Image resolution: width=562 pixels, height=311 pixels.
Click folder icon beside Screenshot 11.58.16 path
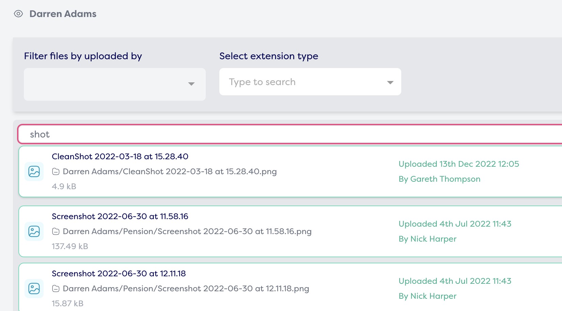click(x=56, y=232)
